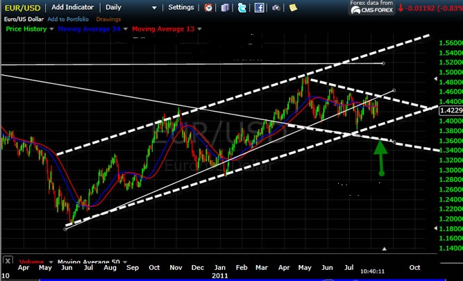Share chart via Twitter icon
This screenshot has width=463, height=281.
click(x=242, y=8)
